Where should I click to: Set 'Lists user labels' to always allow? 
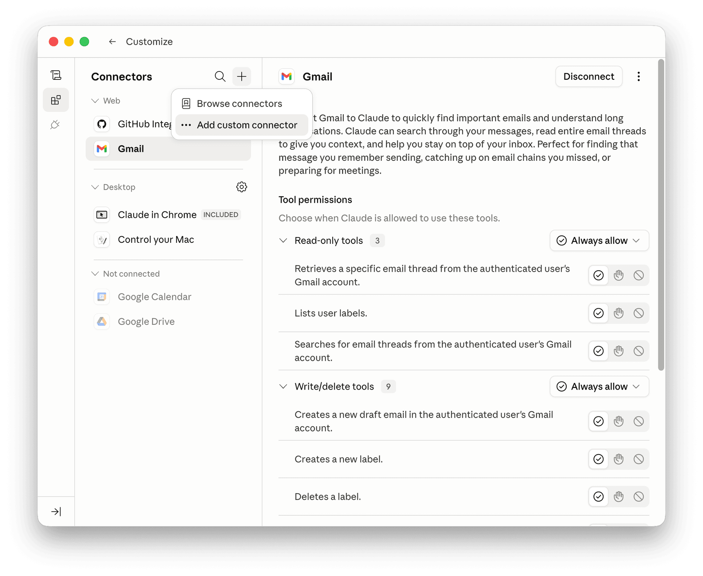(598, 313)
